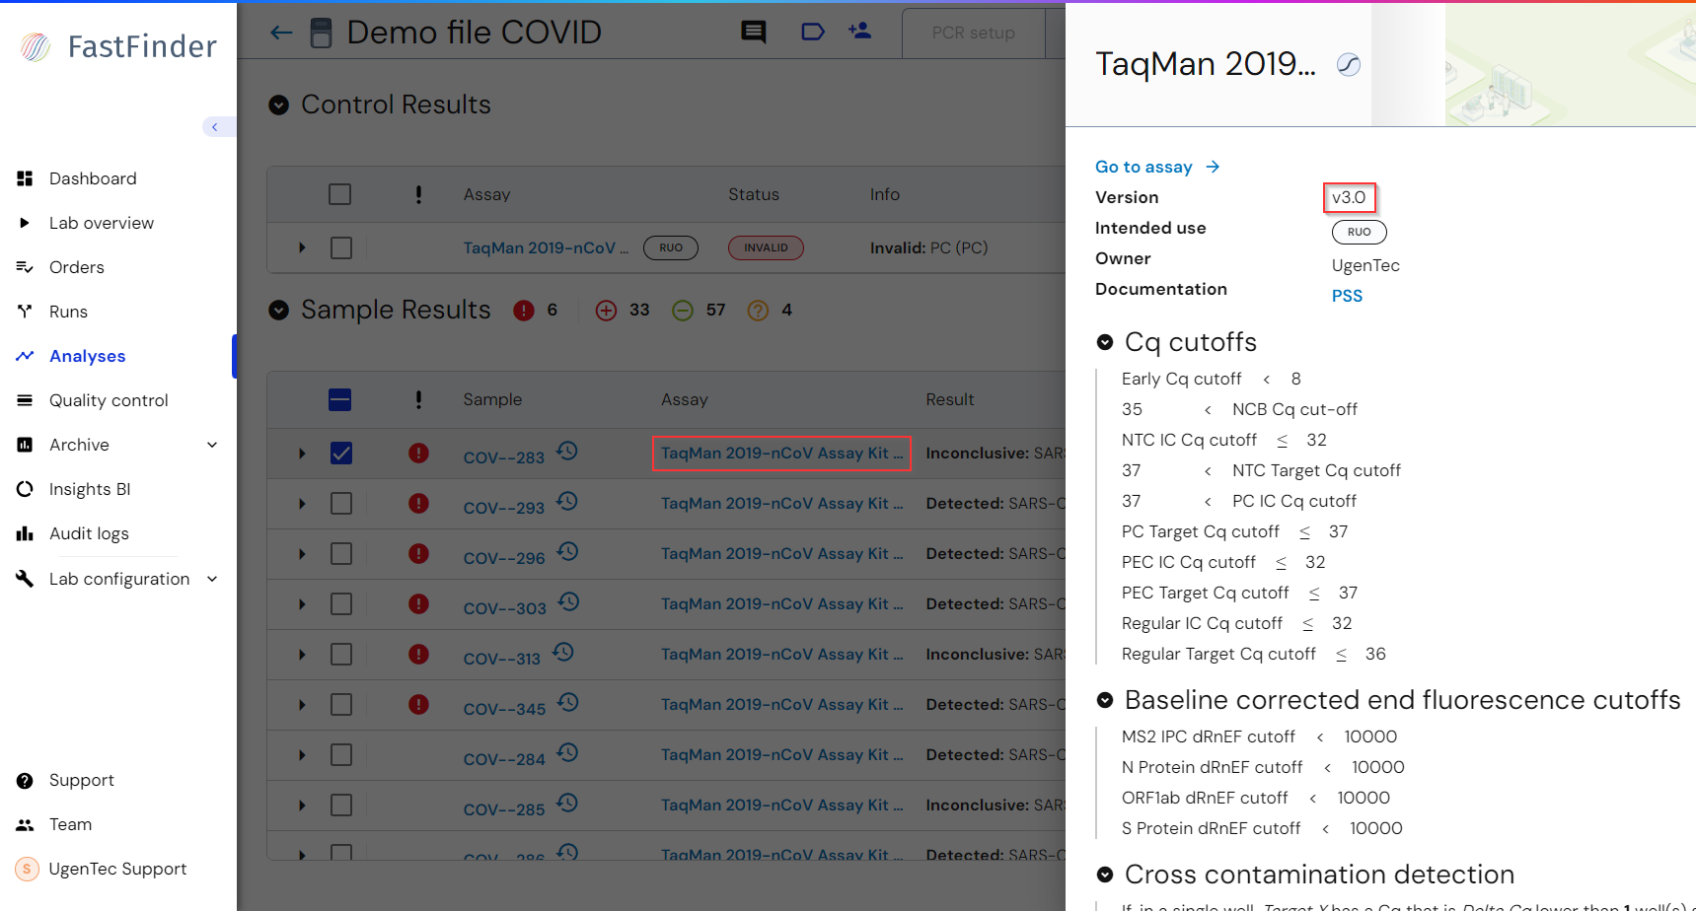1696x911 pixels.
Task: Click the TaqMan 2019-nCoV control assay link
Action: [546, 247]
